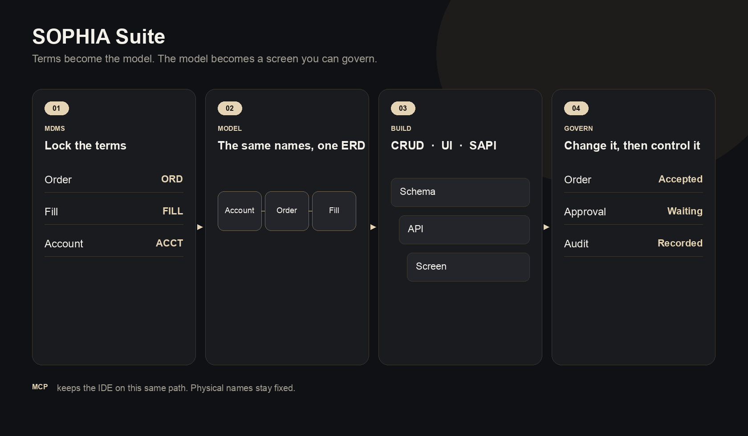Click the FILL abbreviation
Image resolution: width=748 pixels, height=436 pixels.
coord(173,211)
